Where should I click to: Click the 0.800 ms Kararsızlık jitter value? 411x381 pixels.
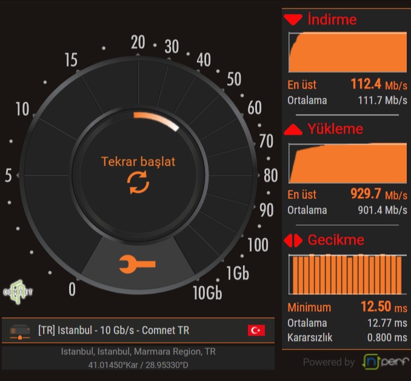point(387,338)
